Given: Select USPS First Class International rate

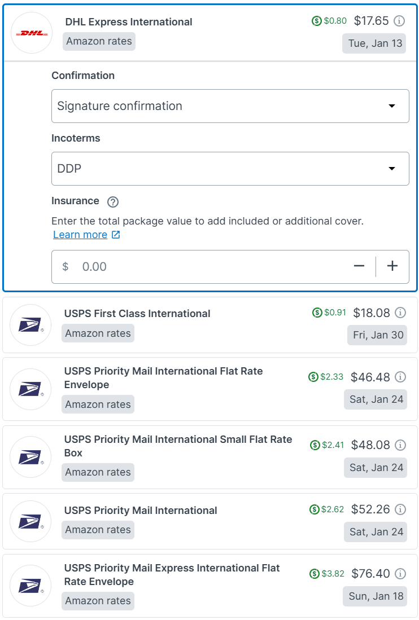Looking at the screenshot, I should click(x=137, y=314).
